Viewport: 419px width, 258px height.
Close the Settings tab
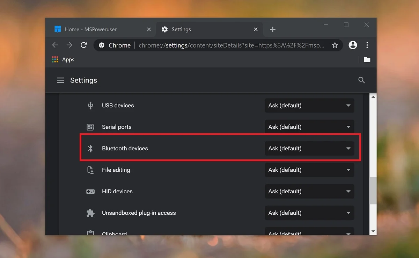256,29
